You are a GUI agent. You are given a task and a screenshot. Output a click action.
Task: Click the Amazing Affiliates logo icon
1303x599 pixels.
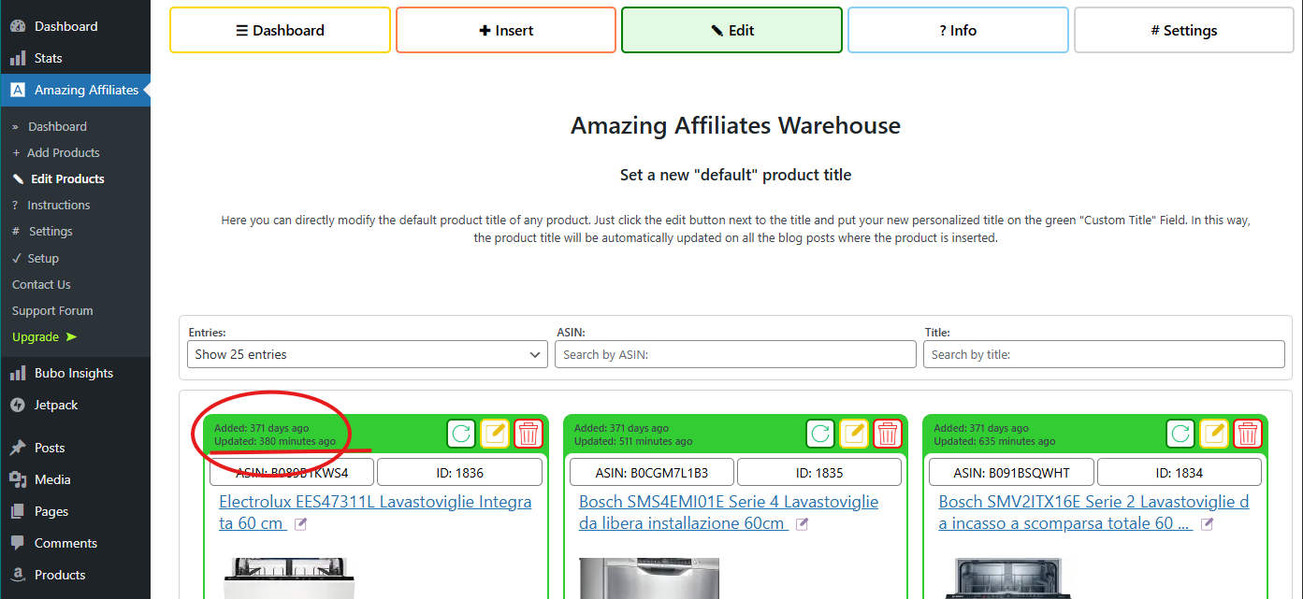[18, 90]
